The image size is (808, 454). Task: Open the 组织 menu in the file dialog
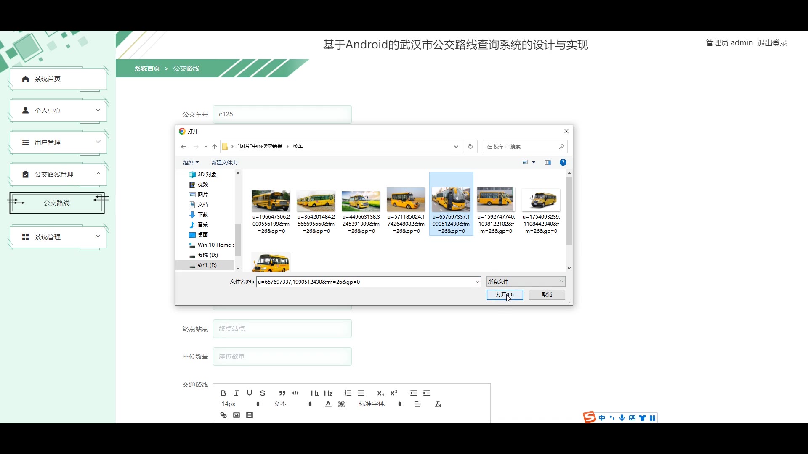point(191,162)
